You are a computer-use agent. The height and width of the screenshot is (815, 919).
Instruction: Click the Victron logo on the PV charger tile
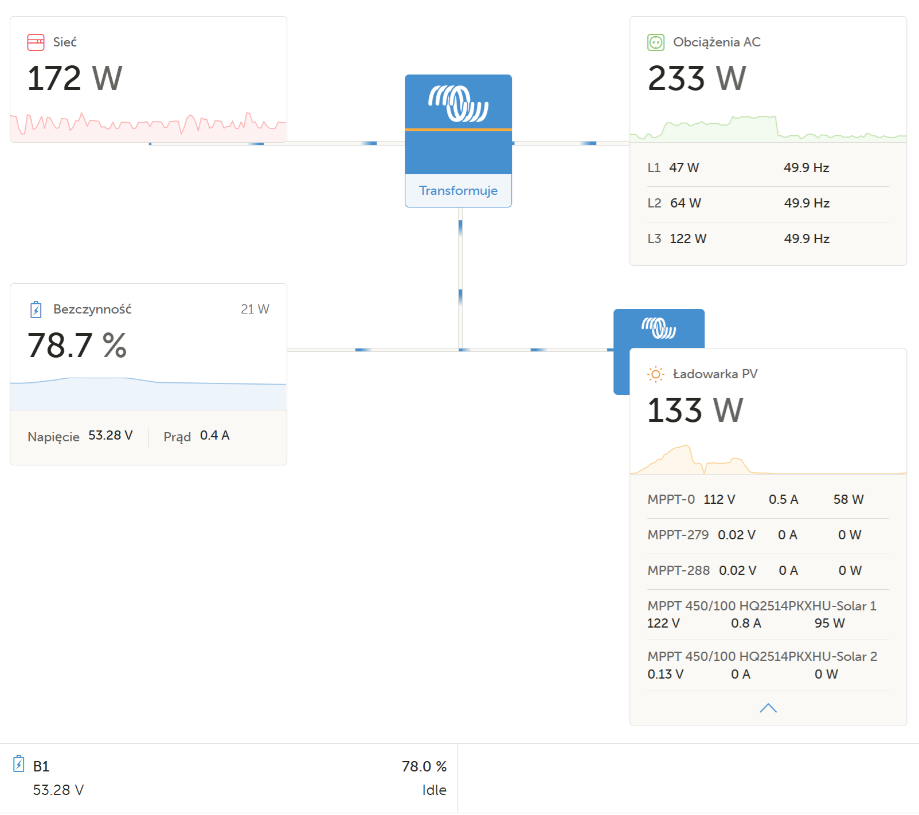(x=659, y=328)
